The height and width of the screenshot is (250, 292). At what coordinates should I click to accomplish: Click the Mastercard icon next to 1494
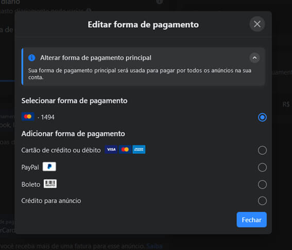click(28, 117)
